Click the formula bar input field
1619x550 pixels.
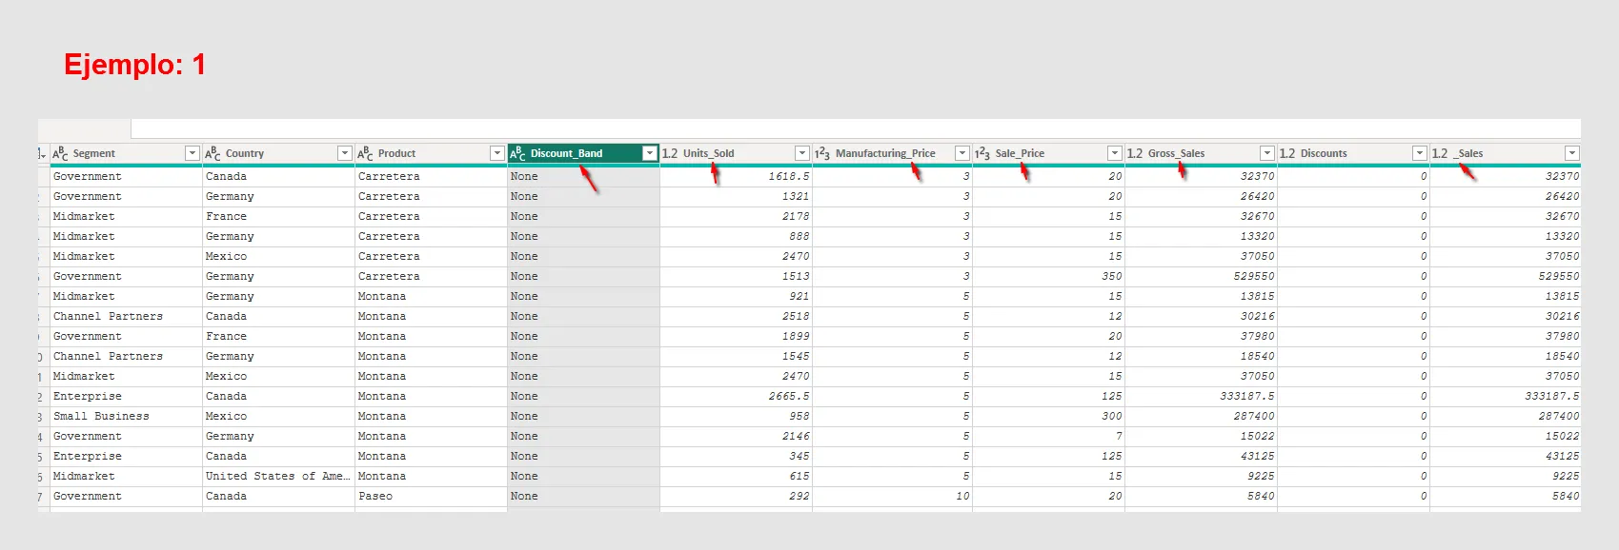(x=855, y=128)
